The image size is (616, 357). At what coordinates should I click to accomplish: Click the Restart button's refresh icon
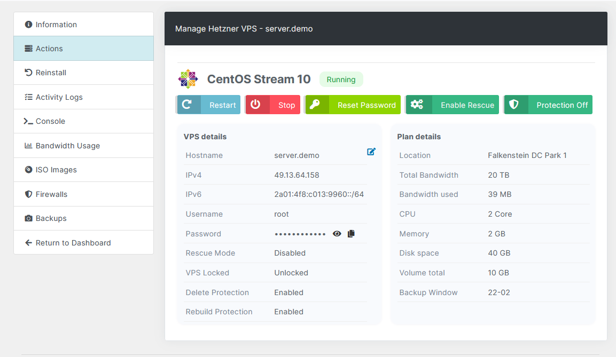tap(187, 105)
